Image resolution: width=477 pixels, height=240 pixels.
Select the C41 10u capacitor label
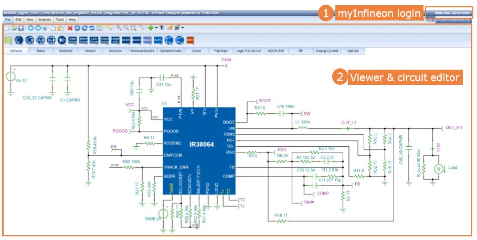point(164,84)
